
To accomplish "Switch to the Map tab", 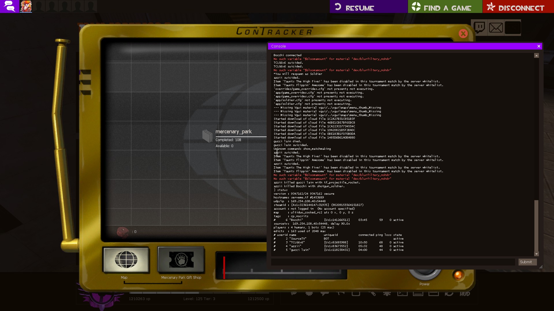I will [126, 260].
